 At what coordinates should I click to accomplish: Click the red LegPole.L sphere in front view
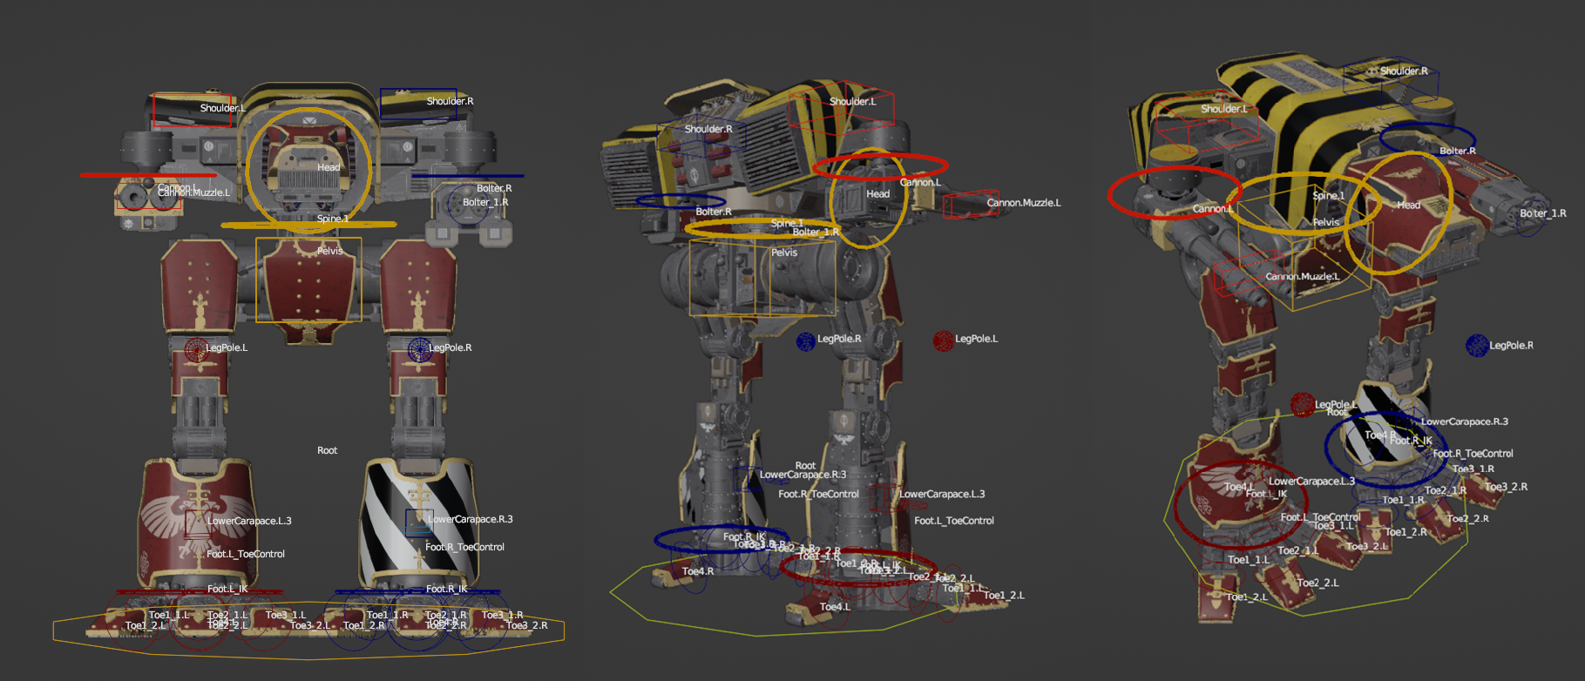coord(195,349)
